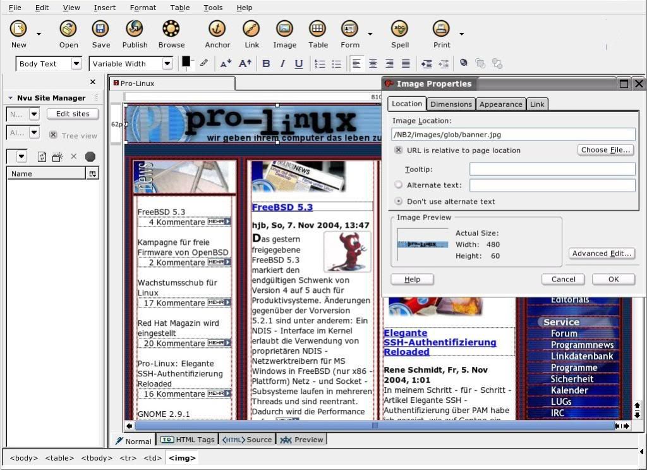Screen dimensions: 647x470
Task: Confirm dialog with OK button
Action: 613,279
